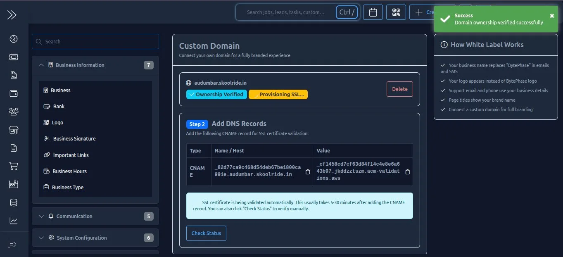Open the customers people icon in sidebar

(x=14, y=112)
